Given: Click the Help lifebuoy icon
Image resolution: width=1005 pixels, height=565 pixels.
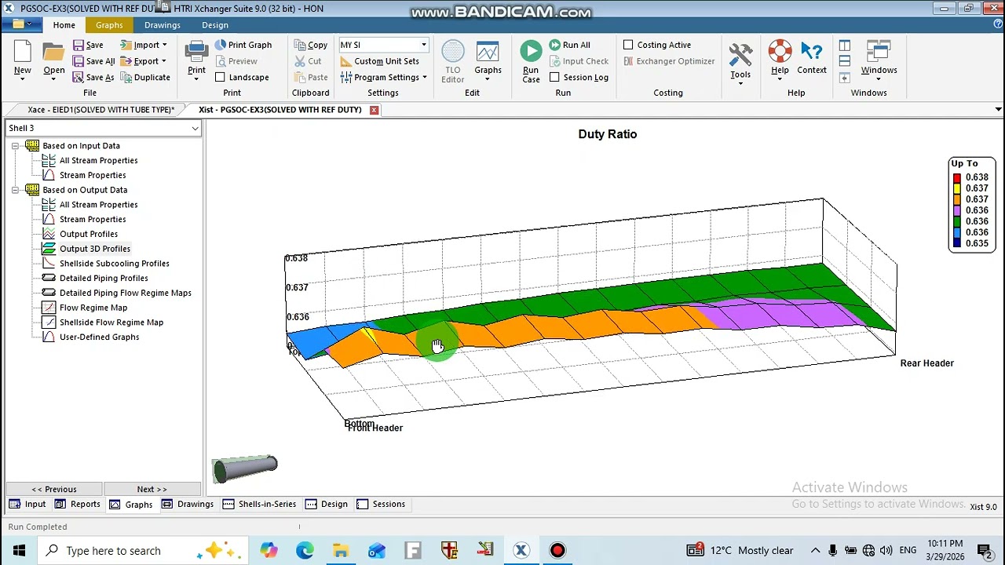Looking at the screenshot, I should pyautogui.click(x=780, y=52).
